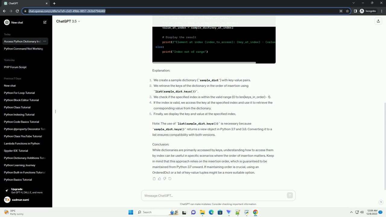Open Microsoft Store from the taskbar
This screenshot has height=217, width=386.
pos(220,212)
